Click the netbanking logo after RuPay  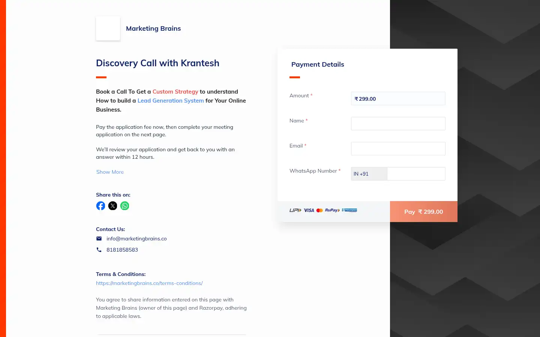(349, 210)
